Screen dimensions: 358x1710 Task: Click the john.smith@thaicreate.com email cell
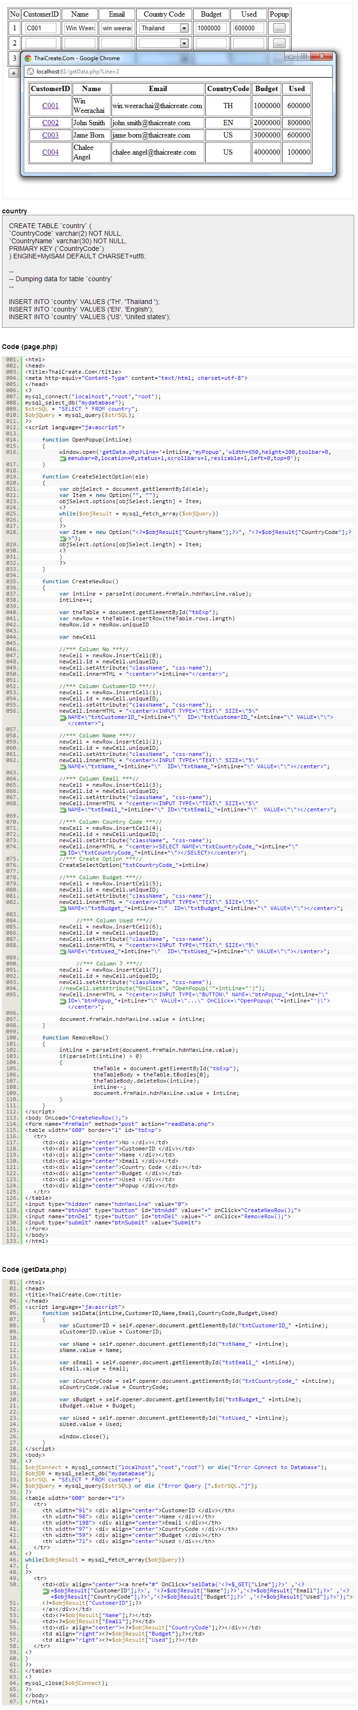pyautogui.click(x=158, y=123)
